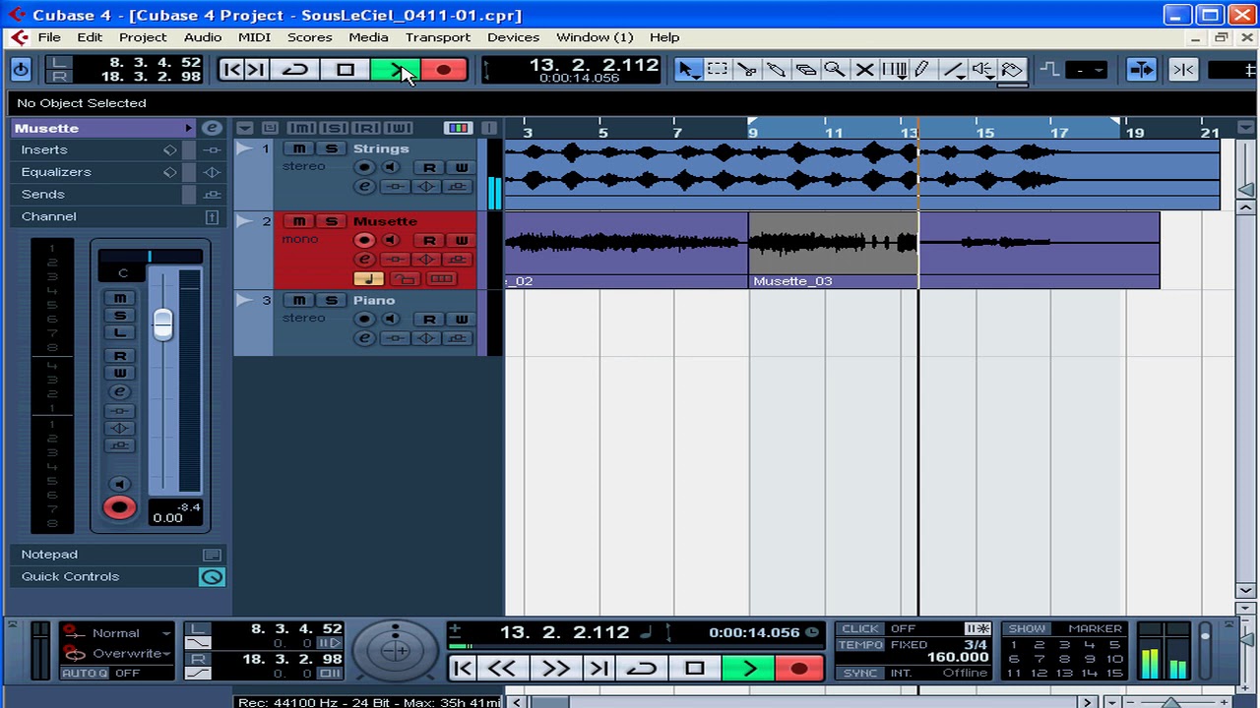Toggle Record Enable on Musette track

click(364, 240)
